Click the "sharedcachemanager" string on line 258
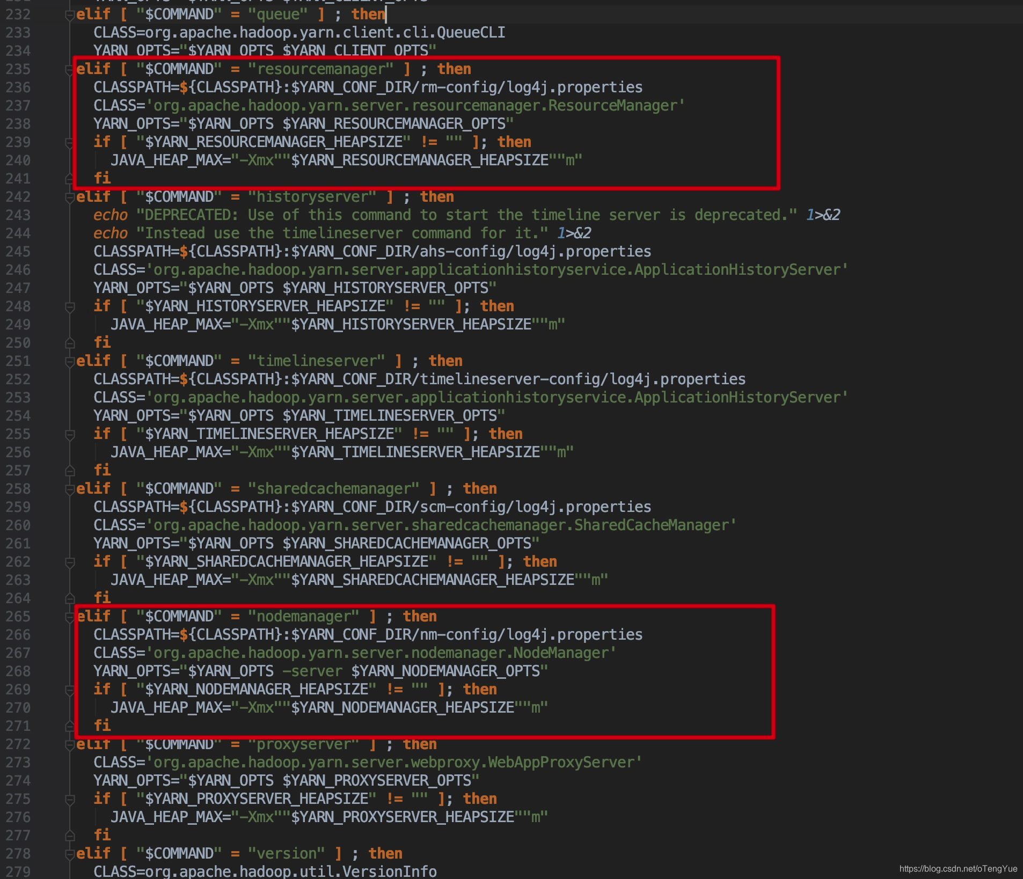Image resolution: width=1023 pixels, height=879 pixels. 334,489
